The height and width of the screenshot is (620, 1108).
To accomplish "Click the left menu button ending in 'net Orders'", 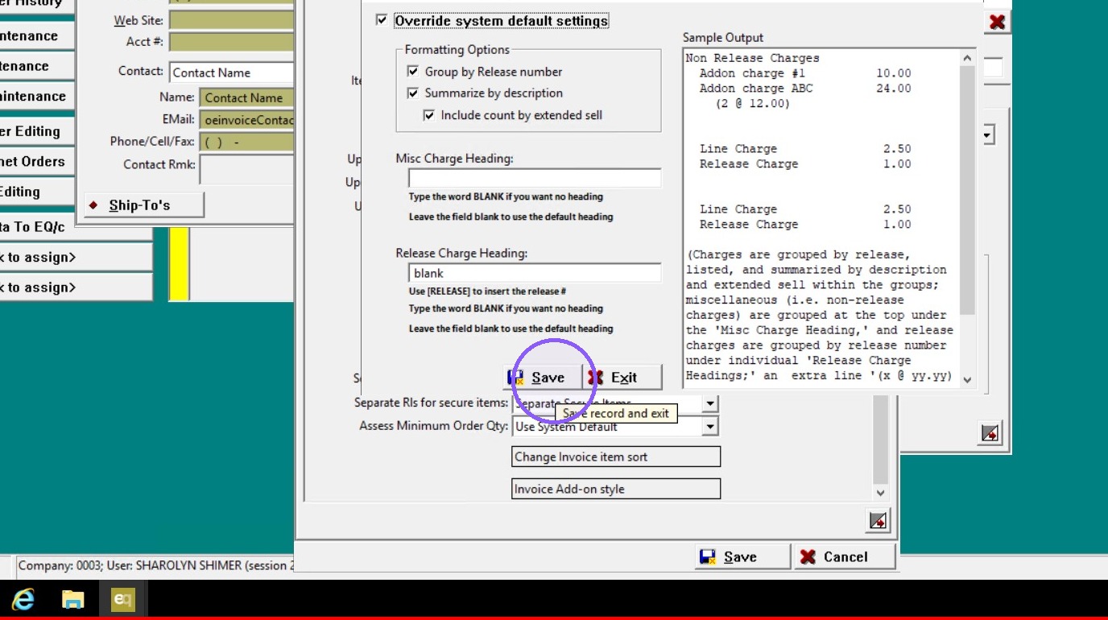I will [x=38, y=161].
